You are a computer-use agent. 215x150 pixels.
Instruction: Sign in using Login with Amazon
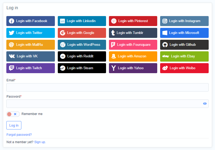[x=133, y=56]
